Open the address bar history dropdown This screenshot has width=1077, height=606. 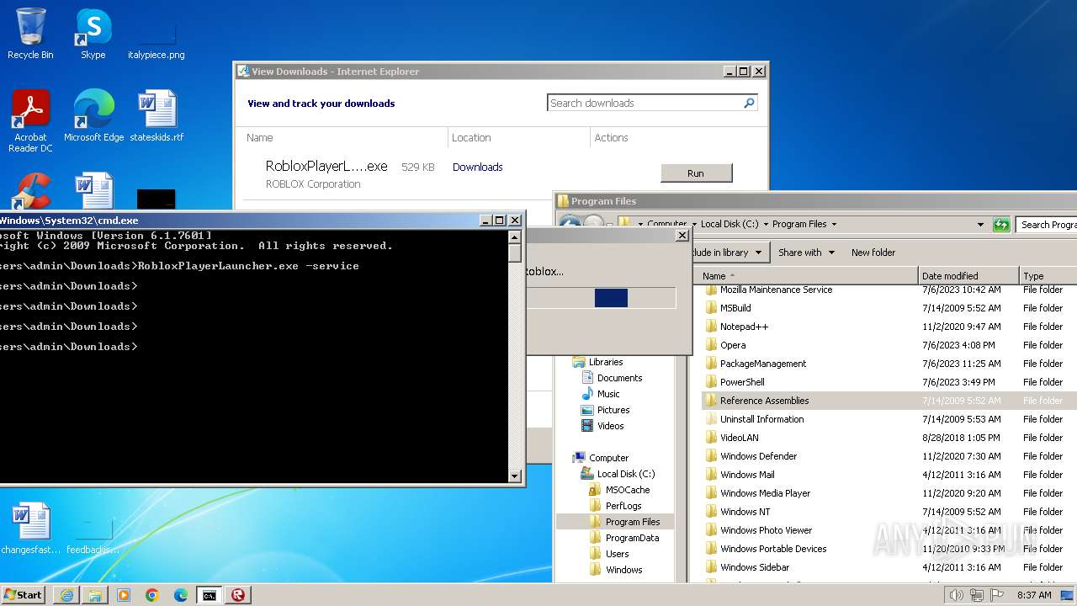[980, 225]
